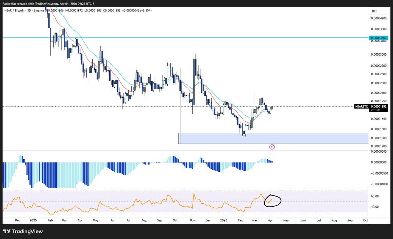Click the 0.00003507 horizontal line price tag
The height and width of the screenshot is (239, 393).
(x=378, y=38)
